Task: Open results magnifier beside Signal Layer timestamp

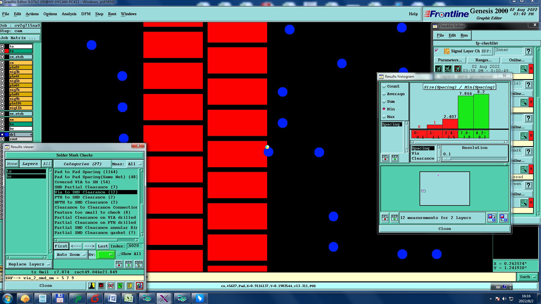Action: (x=524, y=68)
